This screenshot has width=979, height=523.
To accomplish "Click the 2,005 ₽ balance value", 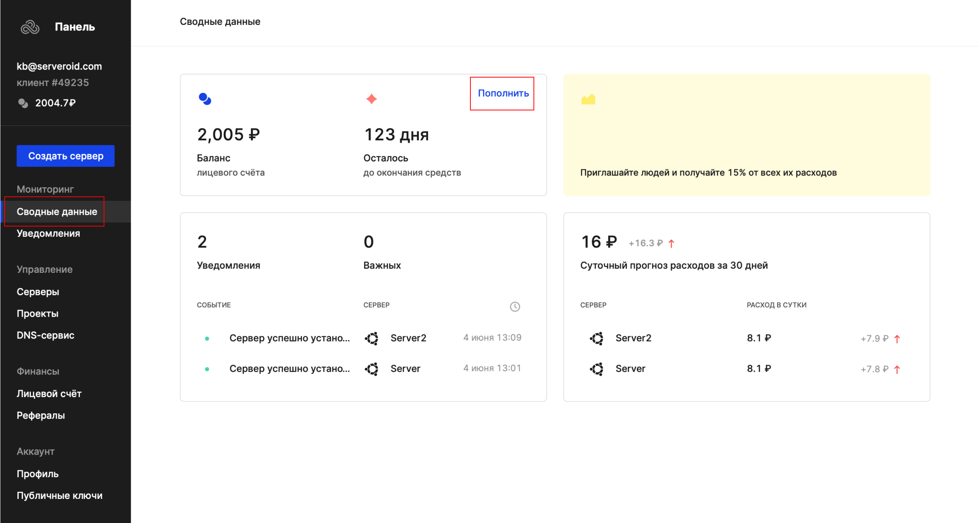I will pyautogui.click(x=228, y=135).
